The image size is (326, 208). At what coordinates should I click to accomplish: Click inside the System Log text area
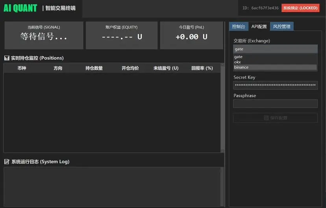pos(112,186)
